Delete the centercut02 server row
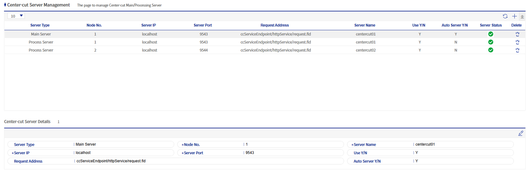 (x=517, y=50)
